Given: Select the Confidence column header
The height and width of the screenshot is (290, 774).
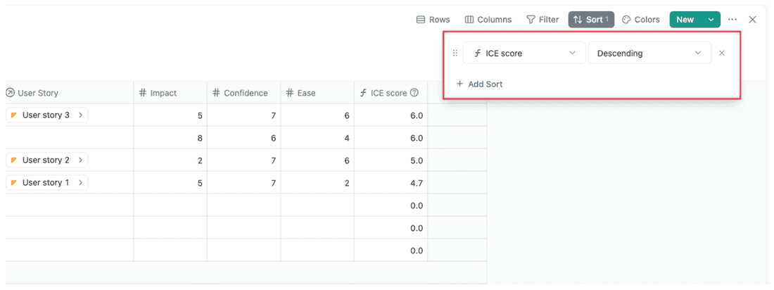Looking at the screenshot, I should [x=243, y=93].
